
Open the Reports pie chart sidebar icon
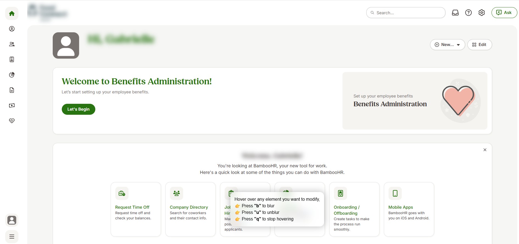(12, 75)
